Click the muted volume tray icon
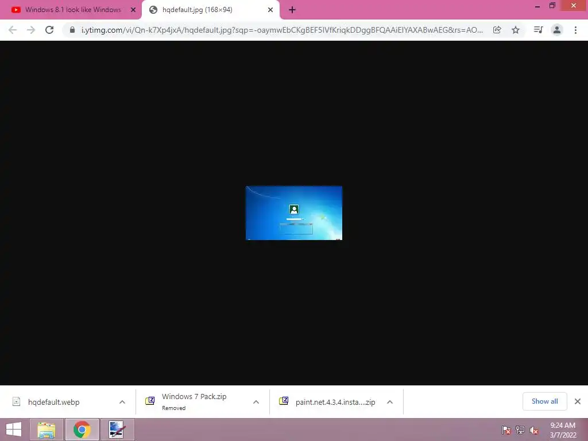This screenshot has height=441, width=588. pos(534,430)
